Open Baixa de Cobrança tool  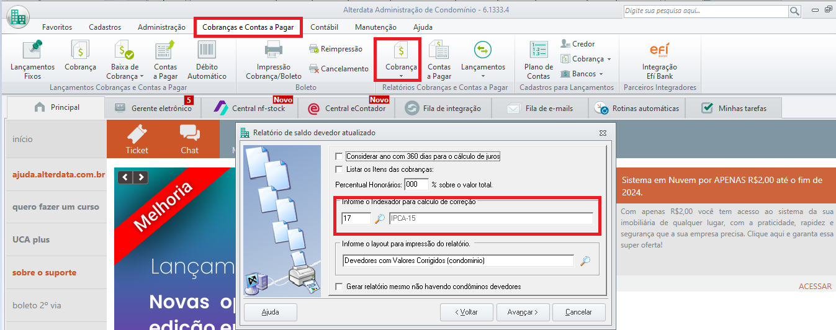tap(126, 60)
